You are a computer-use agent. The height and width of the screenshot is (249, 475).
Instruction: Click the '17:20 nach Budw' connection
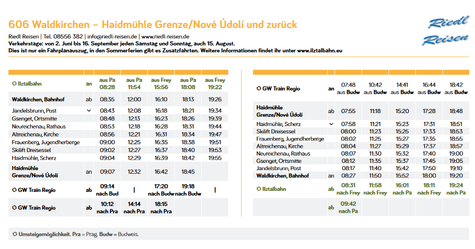pos(161,190)
